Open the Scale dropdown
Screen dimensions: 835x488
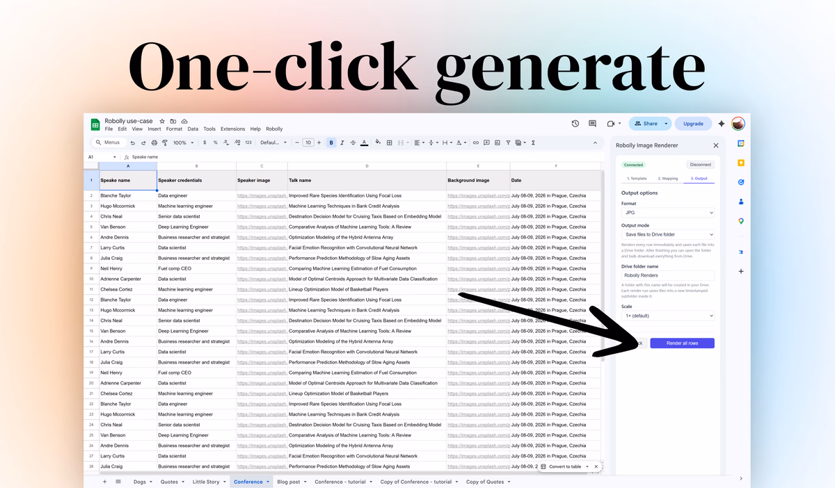(x=667, y=316)
